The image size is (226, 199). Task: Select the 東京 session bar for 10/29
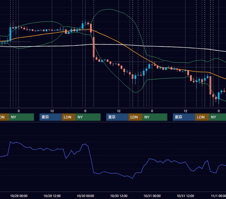click(51, 117)
